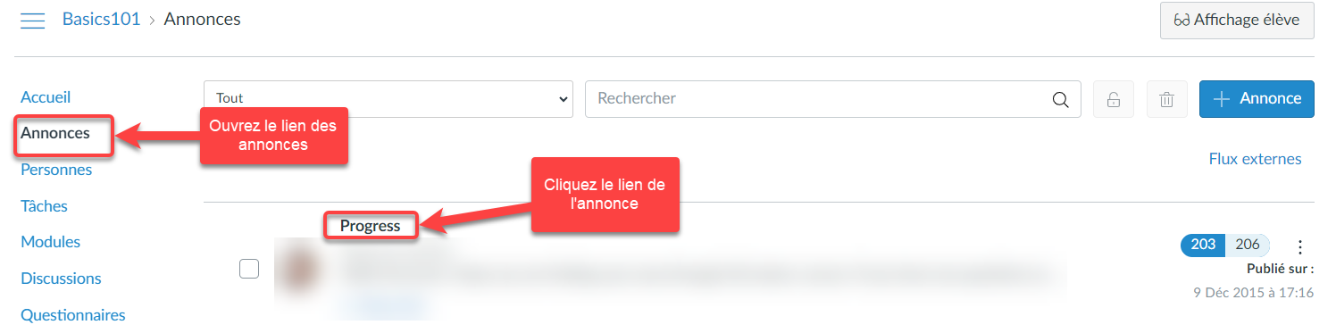Click the 203 unread count badge
The image size is (1336, 333).
(1203, 245)
